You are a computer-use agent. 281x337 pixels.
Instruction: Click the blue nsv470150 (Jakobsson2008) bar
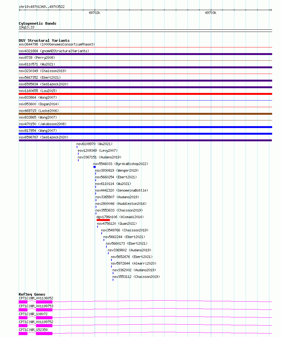(x=145, y=127)
